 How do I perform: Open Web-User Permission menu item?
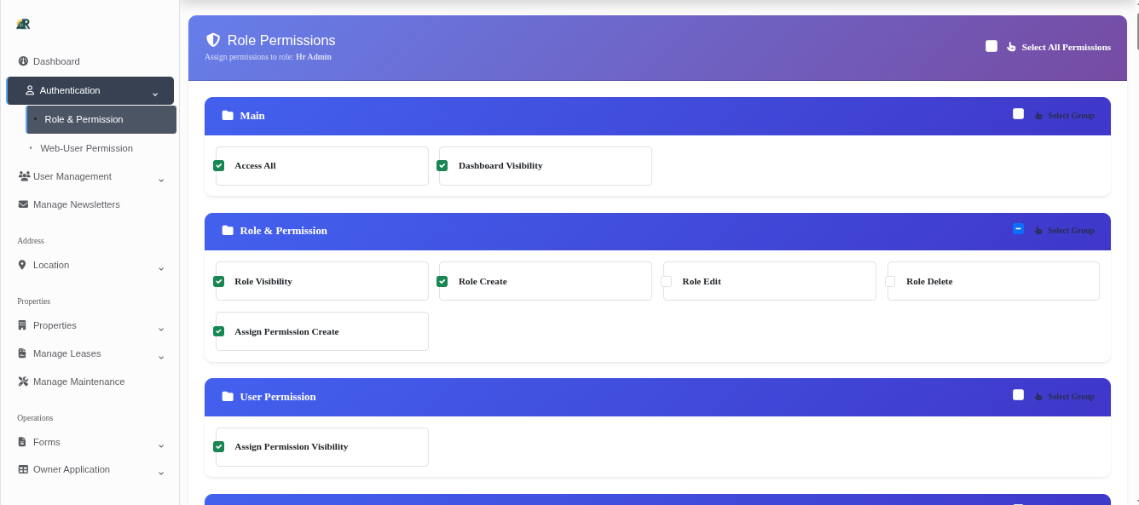[x=86, y=148]
